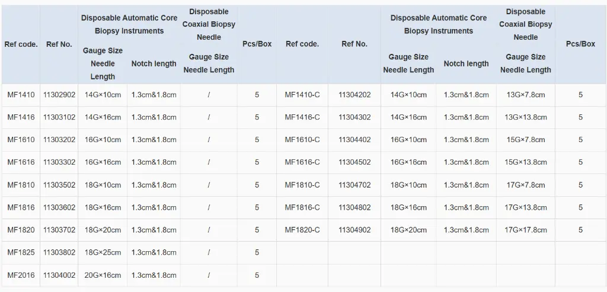
Task: Click the MF1410 ref code cell
Action: click(x=21, y=95)
